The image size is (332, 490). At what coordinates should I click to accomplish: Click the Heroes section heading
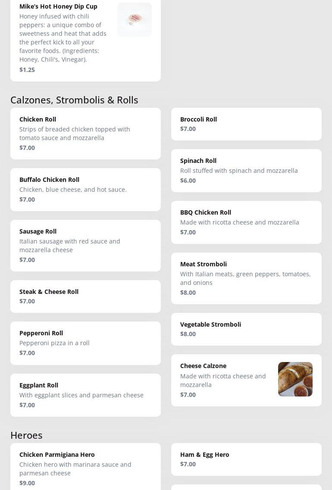click(x=26, y=435)
